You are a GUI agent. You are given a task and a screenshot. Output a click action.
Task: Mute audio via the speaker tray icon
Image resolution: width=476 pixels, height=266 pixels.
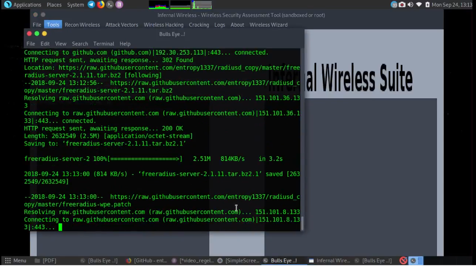coord(409,5)
